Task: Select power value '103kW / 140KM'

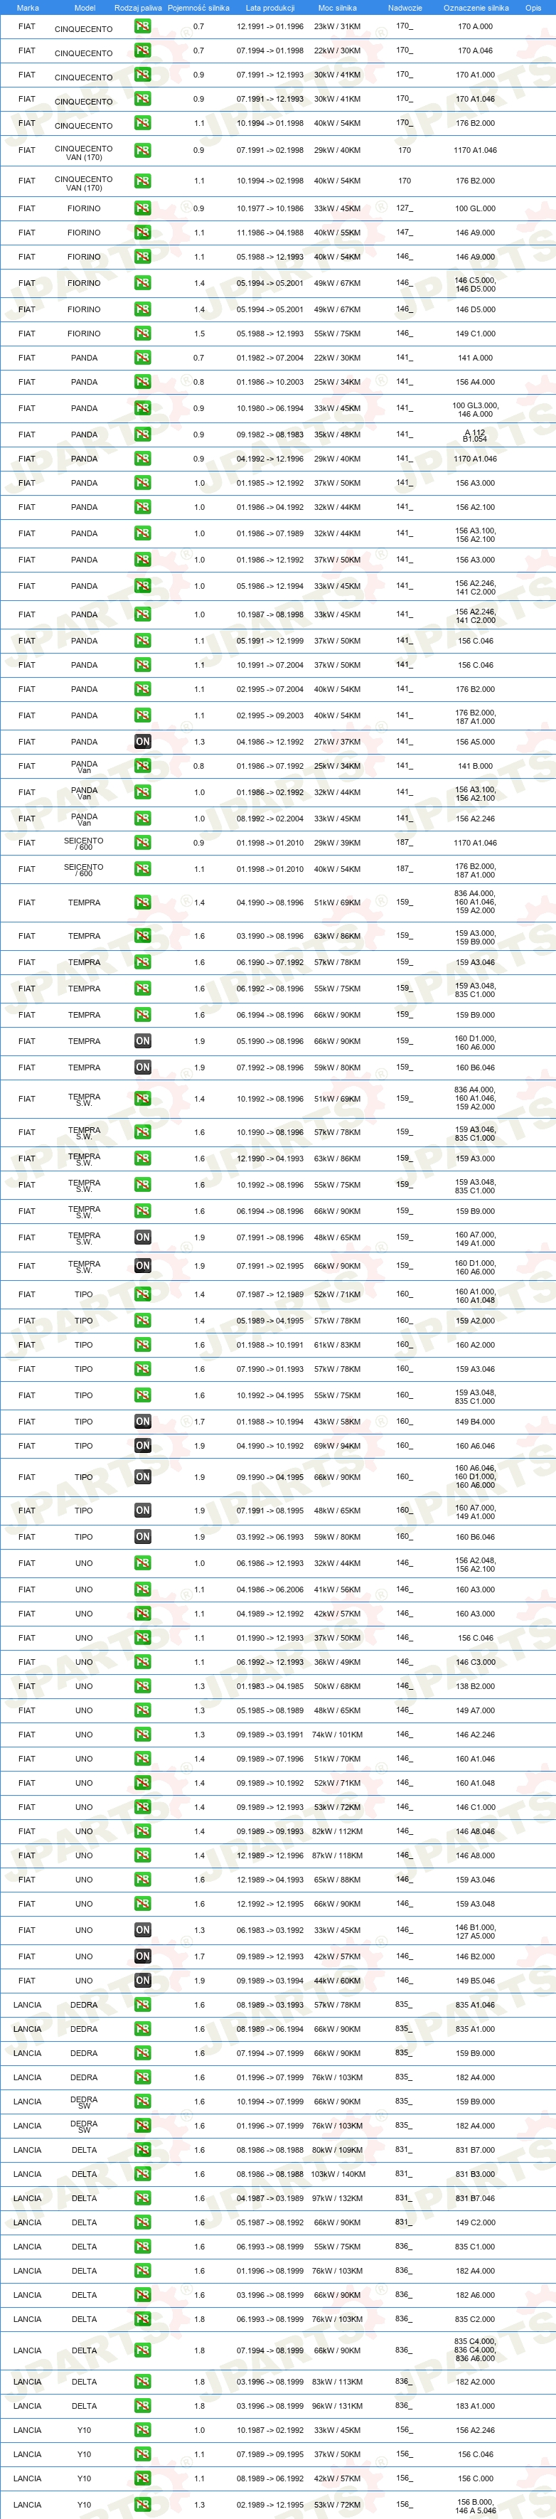Action: [338, 2174]
